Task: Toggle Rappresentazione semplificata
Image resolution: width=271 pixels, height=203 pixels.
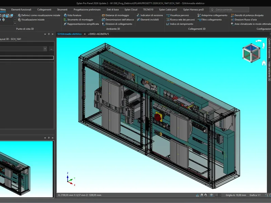Action: tap(81, 24)
